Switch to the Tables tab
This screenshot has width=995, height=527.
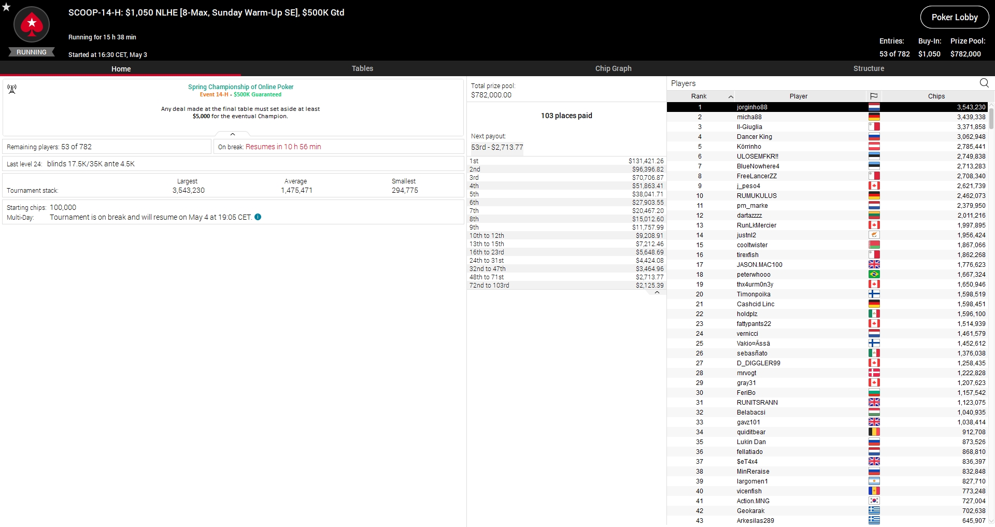pos(362,68)
